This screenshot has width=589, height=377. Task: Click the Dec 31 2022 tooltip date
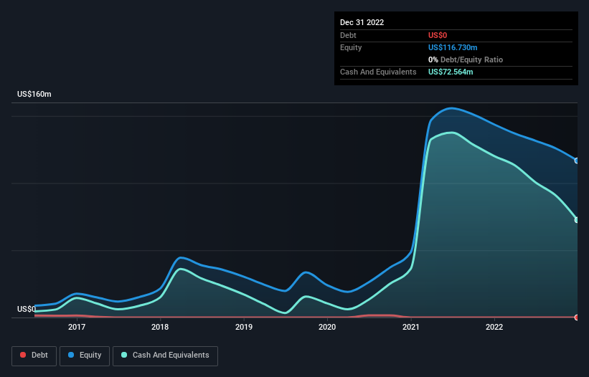tap(362, 22)
